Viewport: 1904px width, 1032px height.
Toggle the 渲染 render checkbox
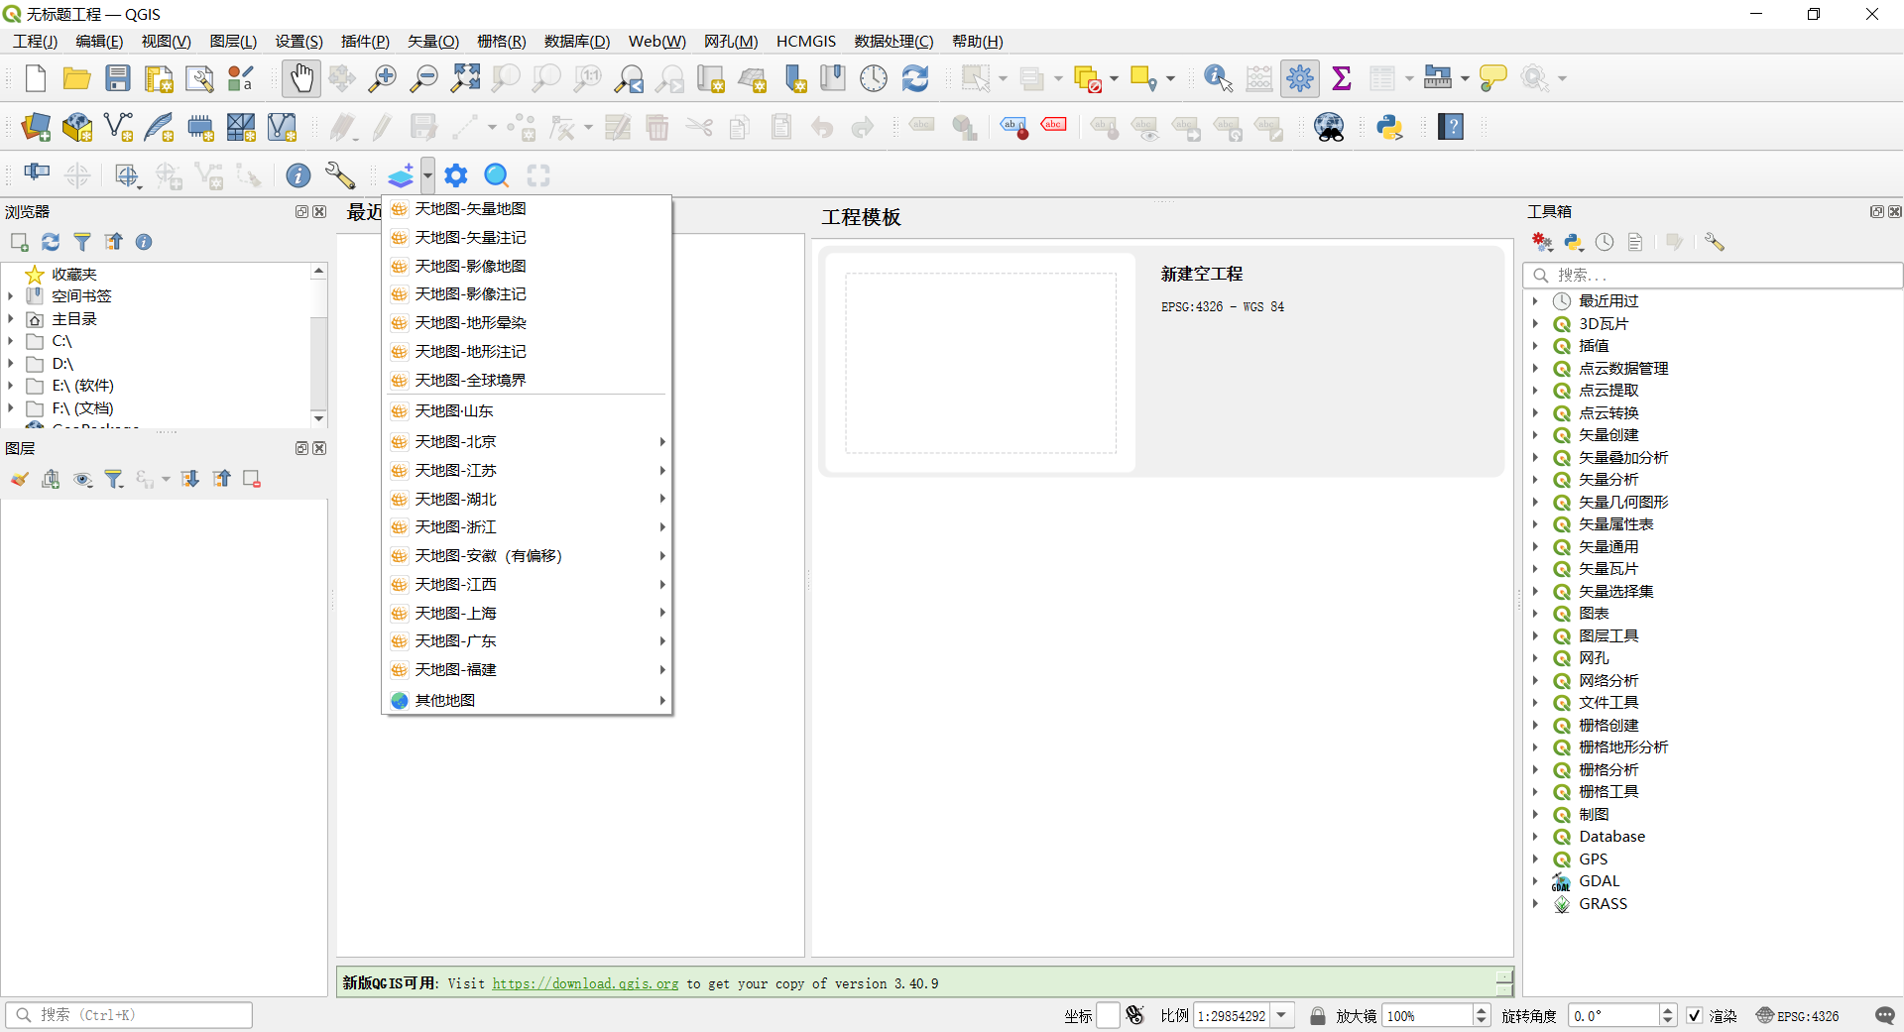[1695, 1015]
